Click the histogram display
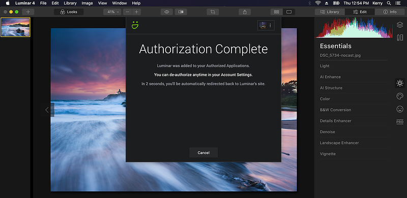This screenshot has width=407, height=198. click(x=354, y=28)
